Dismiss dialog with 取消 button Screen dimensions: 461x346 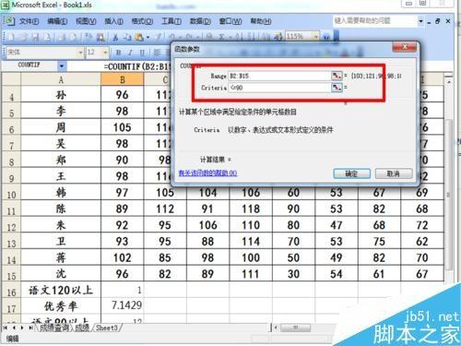point(394,173)
